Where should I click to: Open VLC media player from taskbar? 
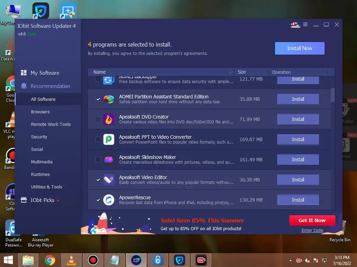tap(71, 260)
